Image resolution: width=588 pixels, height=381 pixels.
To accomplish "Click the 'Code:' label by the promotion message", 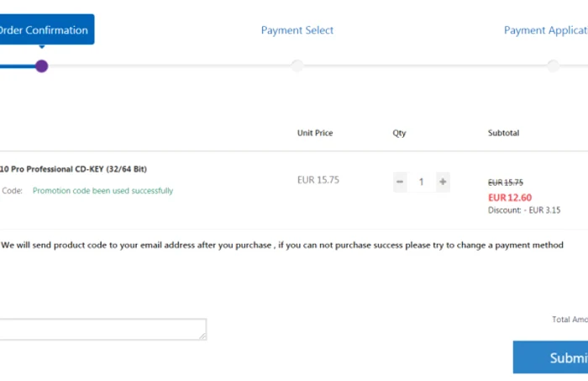I will (x=12, y=191).
